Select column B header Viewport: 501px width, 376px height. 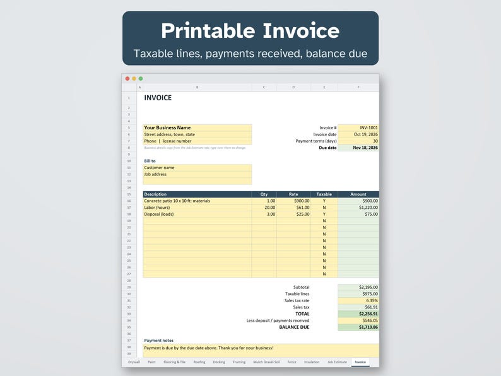click(x=197, y=87)
